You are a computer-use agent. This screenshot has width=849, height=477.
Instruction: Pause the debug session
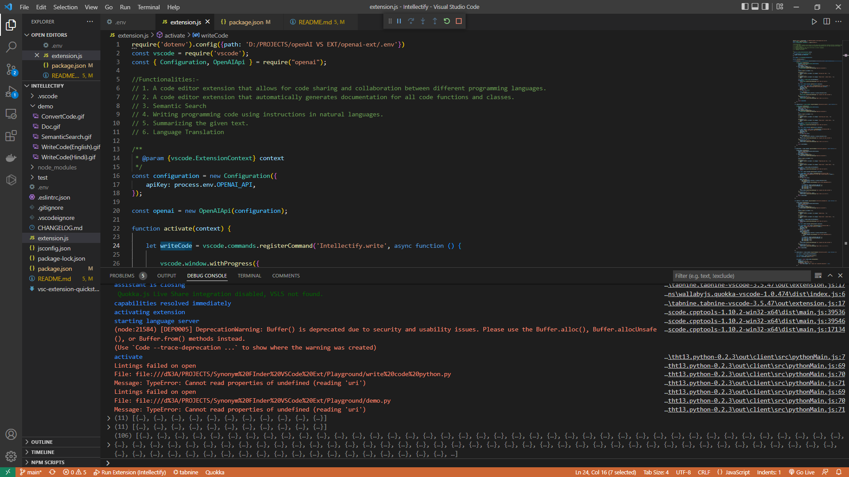click(399, 21)
